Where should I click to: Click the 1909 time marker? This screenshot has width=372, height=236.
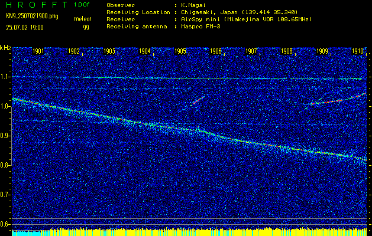(322, 51)
